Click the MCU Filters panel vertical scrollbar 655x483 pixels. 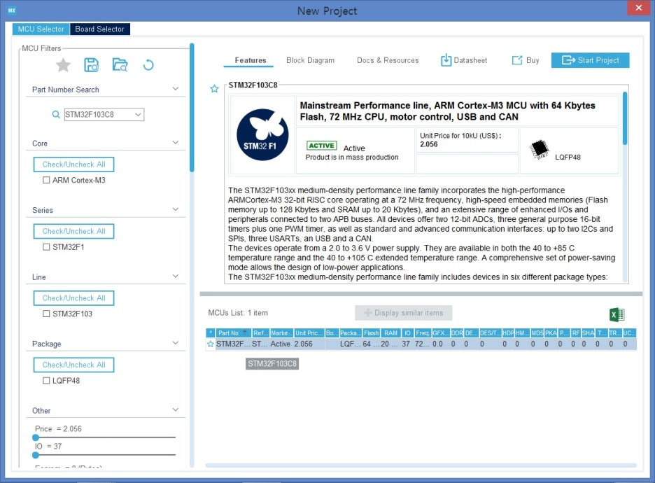[192, 108]
